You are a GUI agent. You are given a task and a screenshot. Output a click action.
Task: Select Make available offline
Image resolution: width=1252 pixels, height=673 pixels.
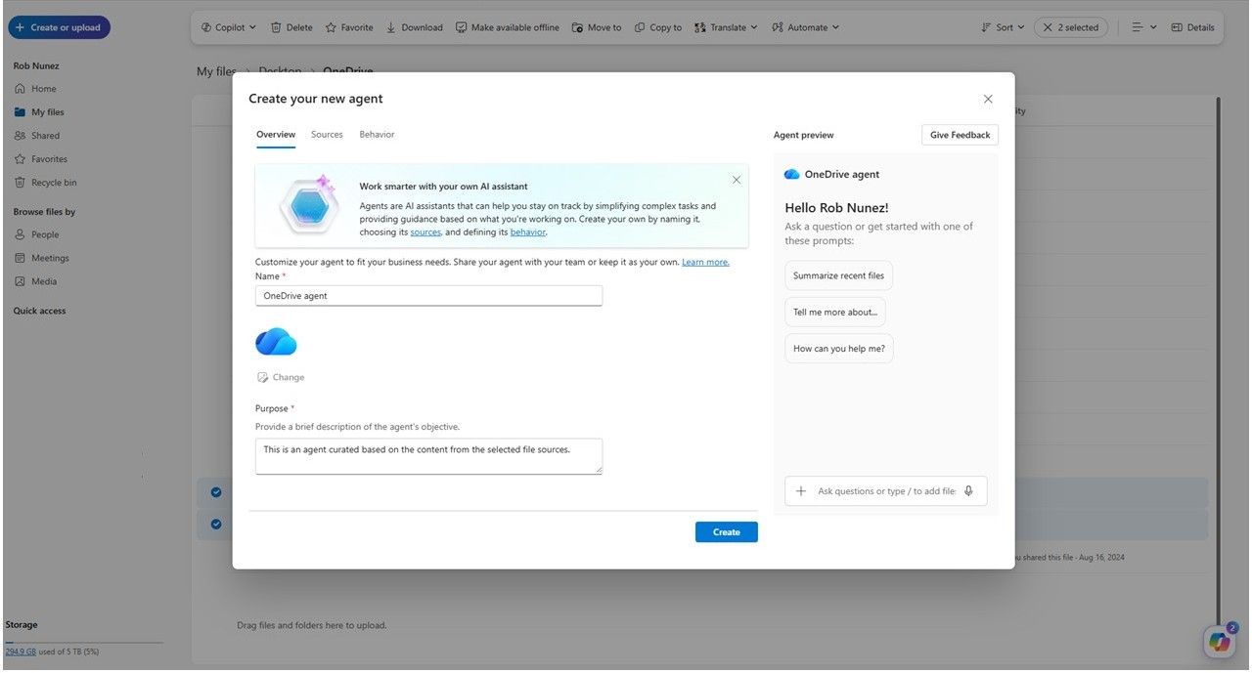click(508, 27)
